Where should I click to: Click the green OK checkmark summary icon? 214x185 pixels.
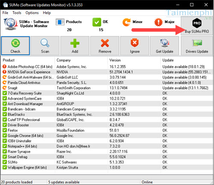[97, 22]
